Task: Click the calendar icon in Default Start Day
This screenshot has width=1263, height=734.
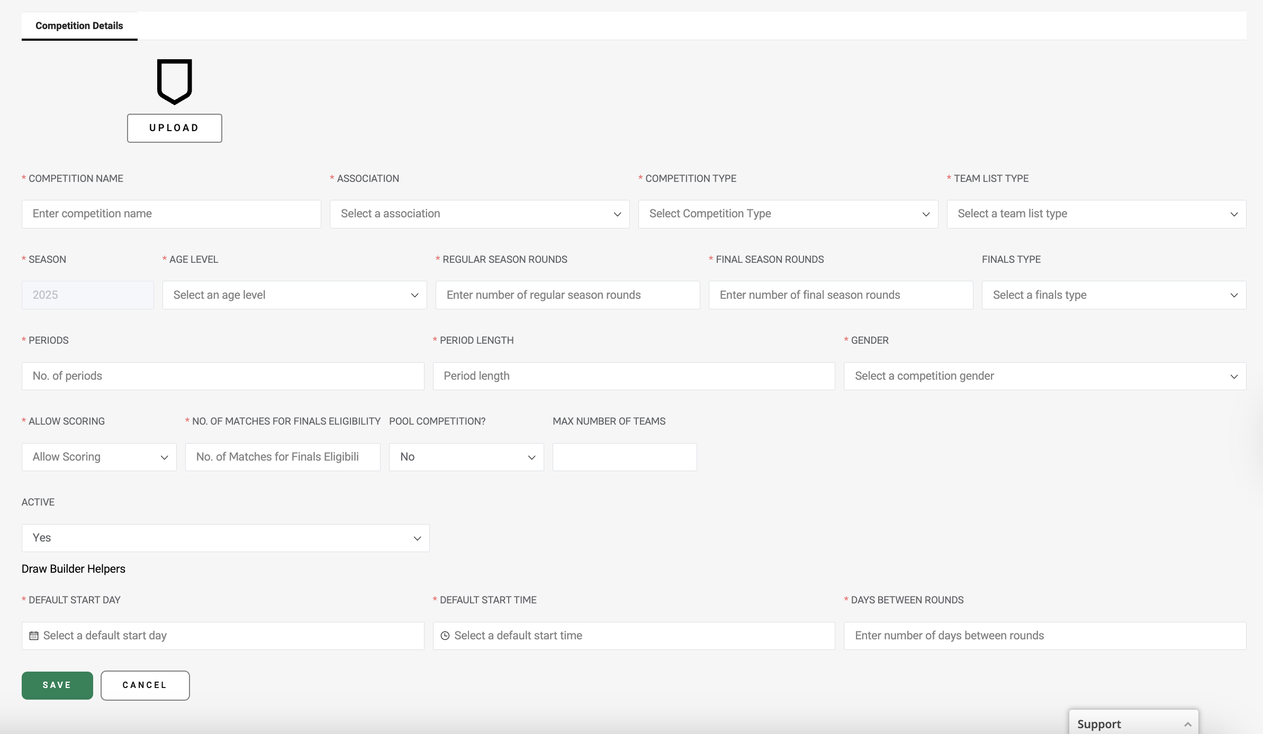Action: (x=34, y=636)
